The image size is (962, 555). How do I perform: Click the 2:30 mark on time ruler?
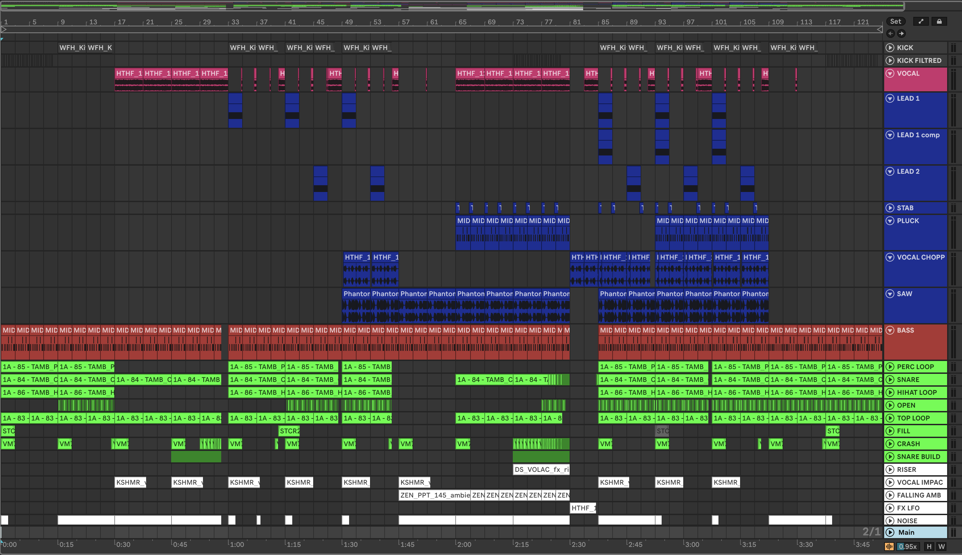coord(578,544)
